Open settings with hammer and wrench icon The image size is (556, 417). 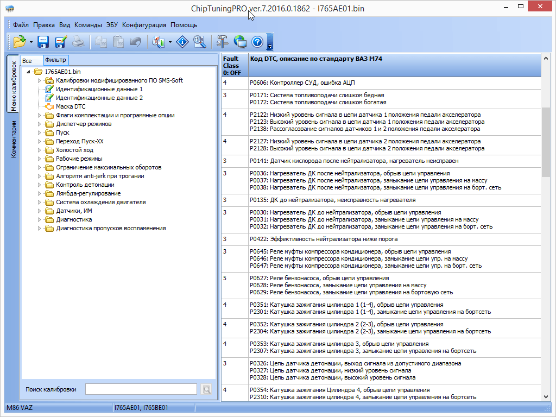(x=223, y=42)
